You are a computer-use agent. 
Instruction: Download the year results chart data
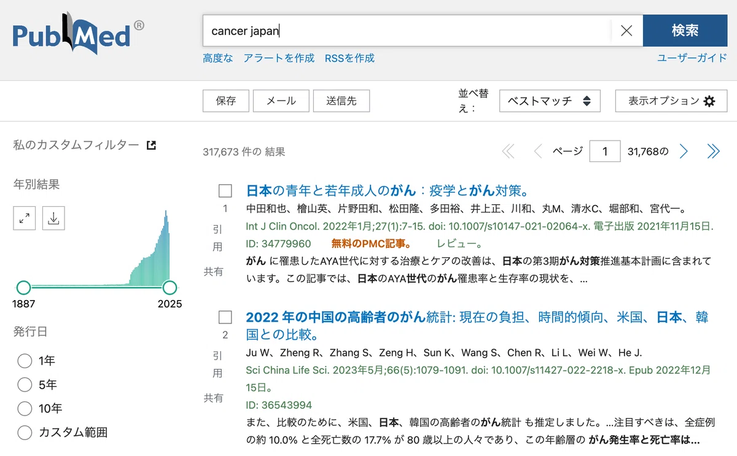click(x=53, y=218)
